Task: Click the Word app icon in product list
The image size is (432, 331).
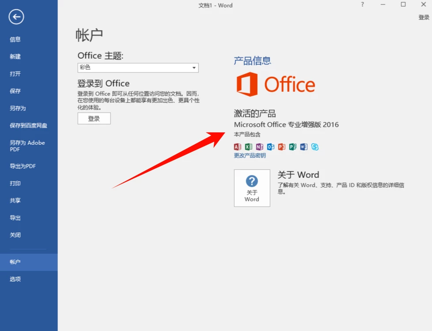Action: (x=303, y=147)
